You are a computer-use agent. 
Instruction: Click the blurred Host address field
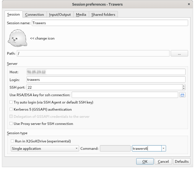click(106, 72)
